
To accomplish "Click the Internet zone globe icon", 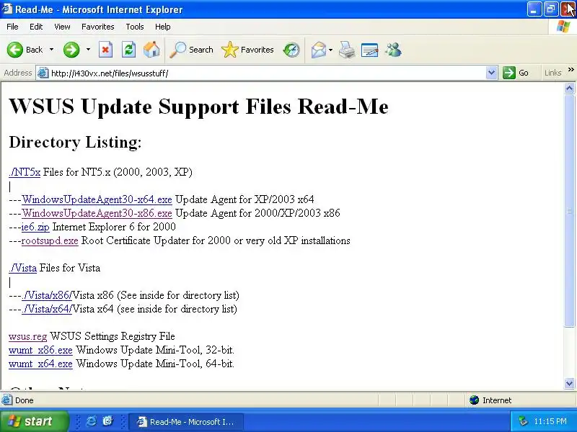I will pos(475,400).
